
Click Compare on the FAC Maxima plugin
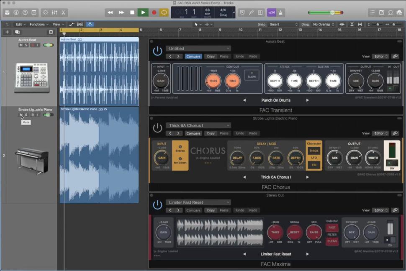click(x=193, y=210)
